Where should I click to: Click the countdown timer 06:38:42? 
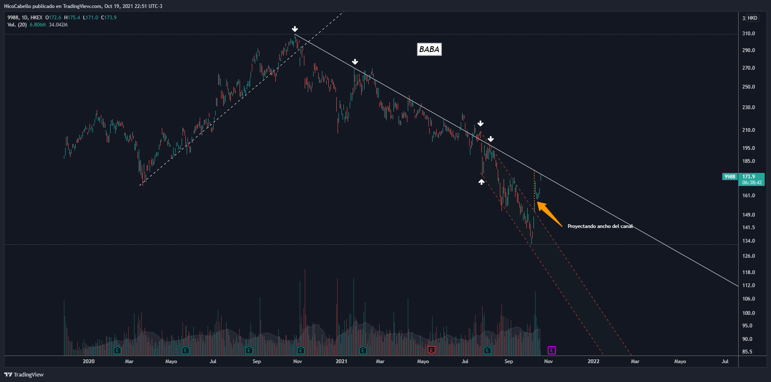coord(752,183)
